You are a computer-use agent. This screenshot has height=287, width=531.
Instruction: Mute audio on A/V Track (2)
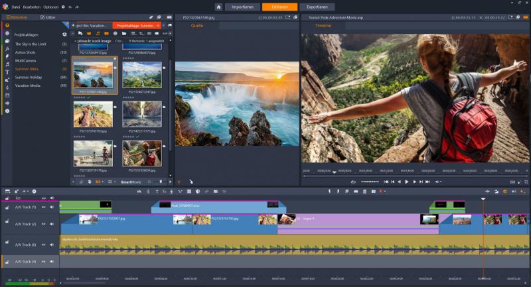coord(52,224)
